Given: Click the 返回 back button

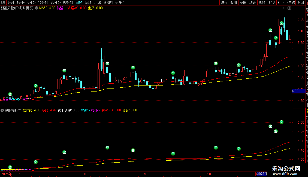Looking at the screenshot, I should point(301,2).
